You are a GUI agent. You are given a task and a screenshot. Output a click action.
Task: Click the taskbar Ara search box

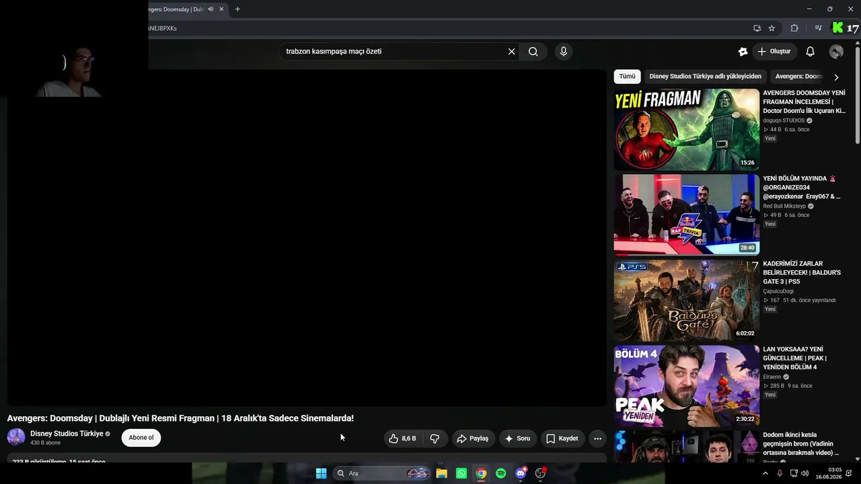click(x=381, y=473)
